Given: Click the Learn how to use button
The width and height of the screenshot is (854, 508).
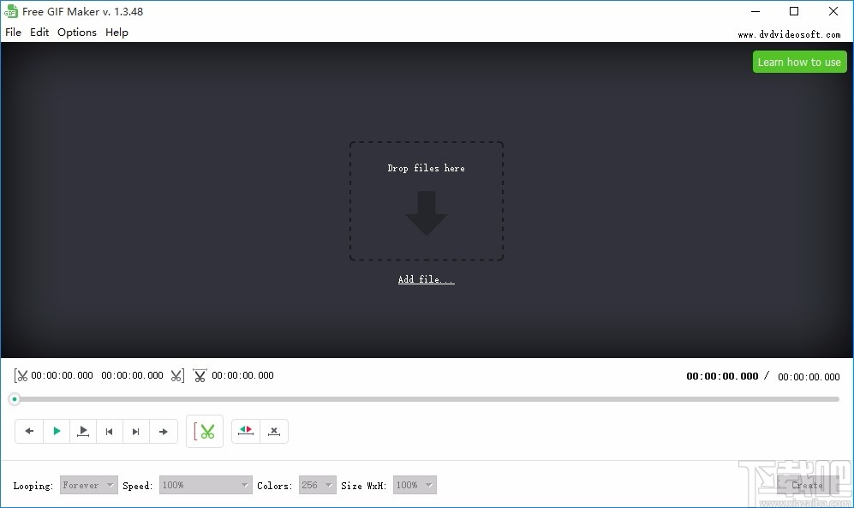Looking at the screenshot, I should click(x=799, y=62).
